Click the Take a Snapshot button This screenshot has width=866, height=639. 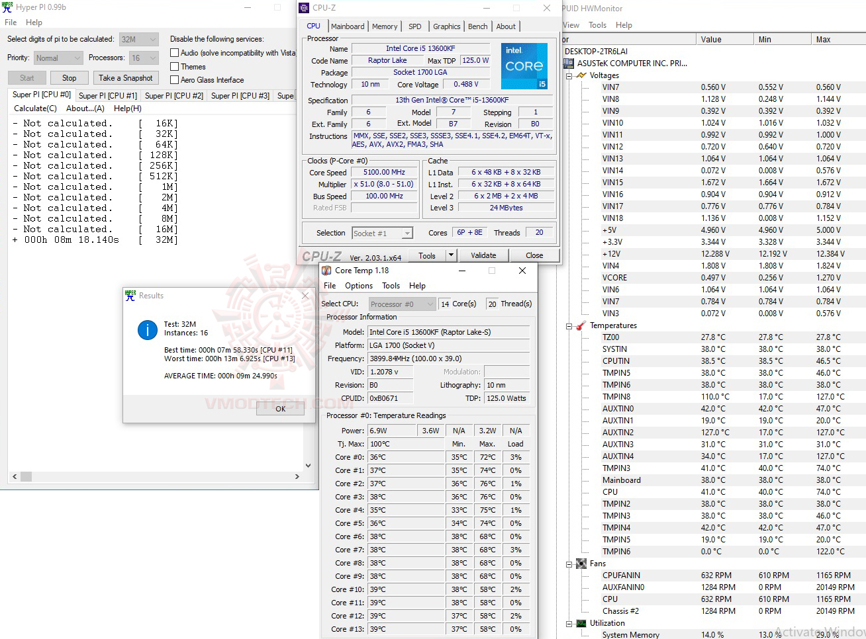126,78
